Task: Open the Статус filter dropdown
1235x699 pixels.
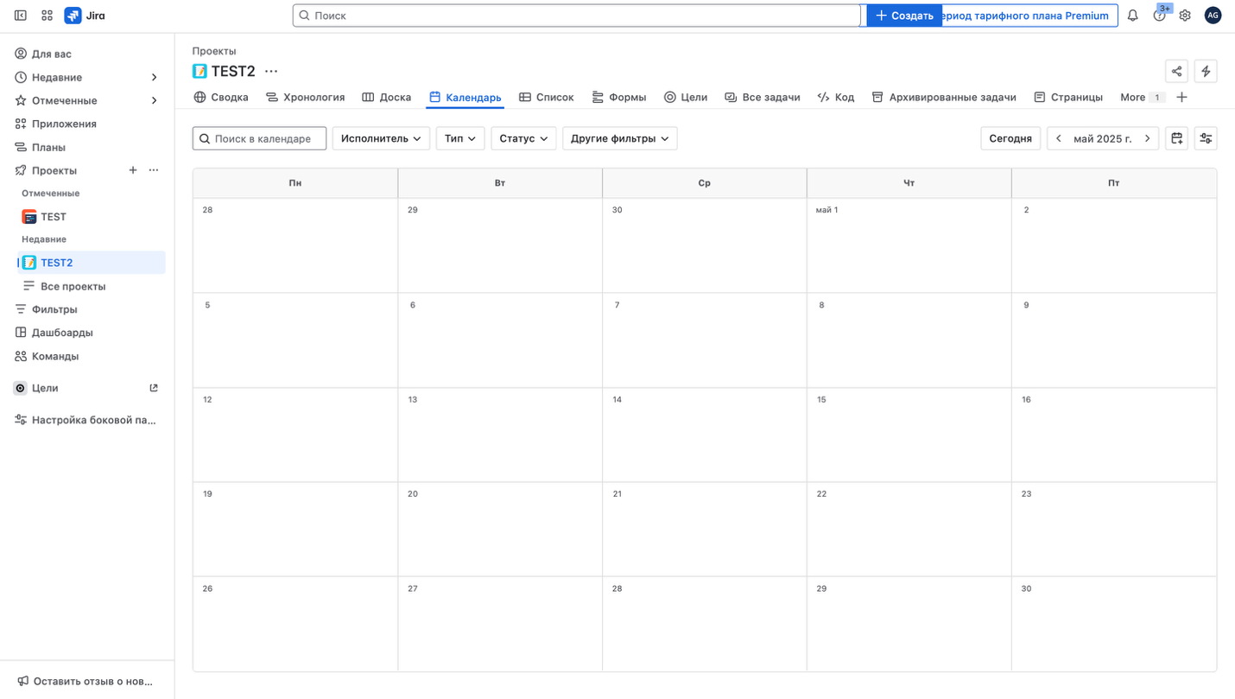Action: coord(523,138)
